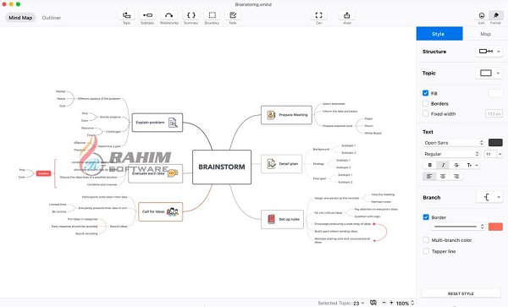Screen dimensions: 508x307
Task: Insert a new Topic from toolbar
Action: (127, 15)
